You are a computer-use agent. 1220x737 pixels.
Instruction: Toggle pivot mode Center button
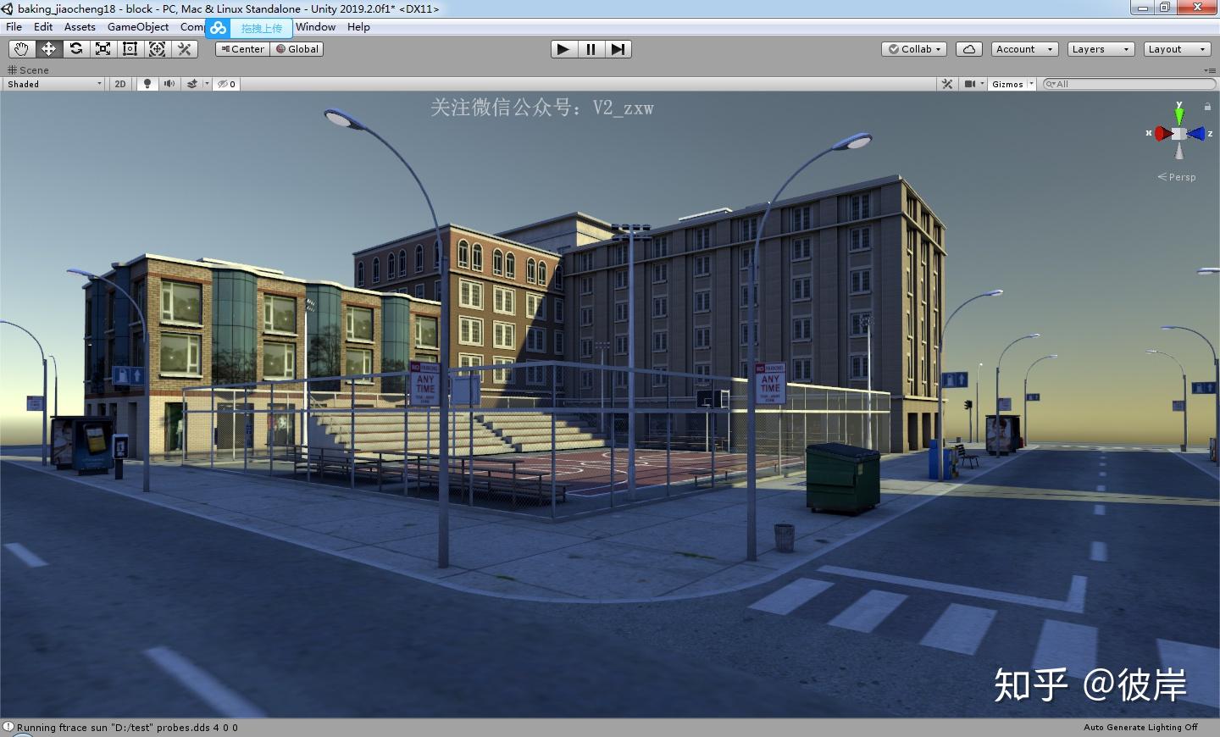click(242, 49)
